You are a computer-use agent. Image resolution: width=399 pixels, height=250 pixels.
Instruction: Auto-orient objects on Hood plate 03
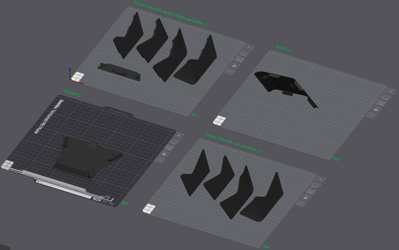click(174, 141)
